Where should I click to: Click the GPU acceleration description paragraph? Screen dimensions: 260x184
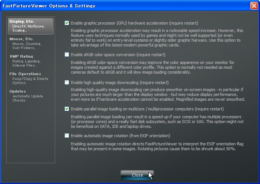pyautogui.click(x=157, y=38)
